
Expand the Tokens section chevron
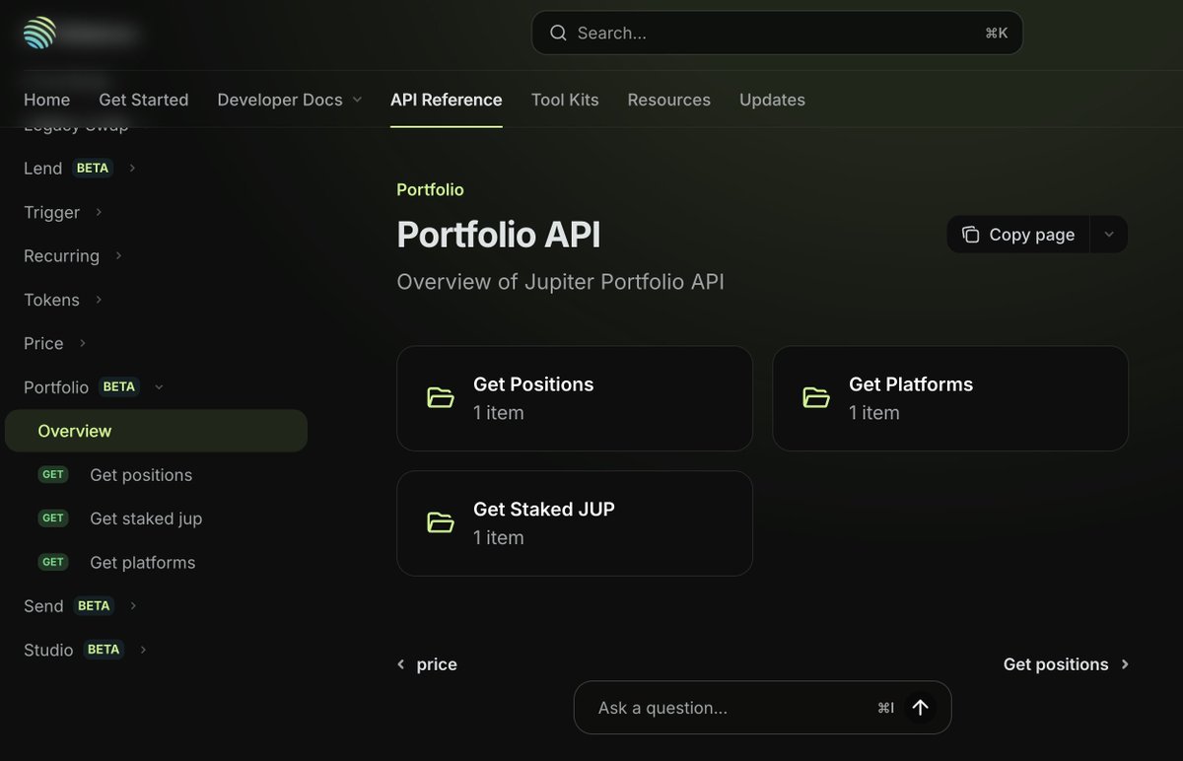pos(99,300)
